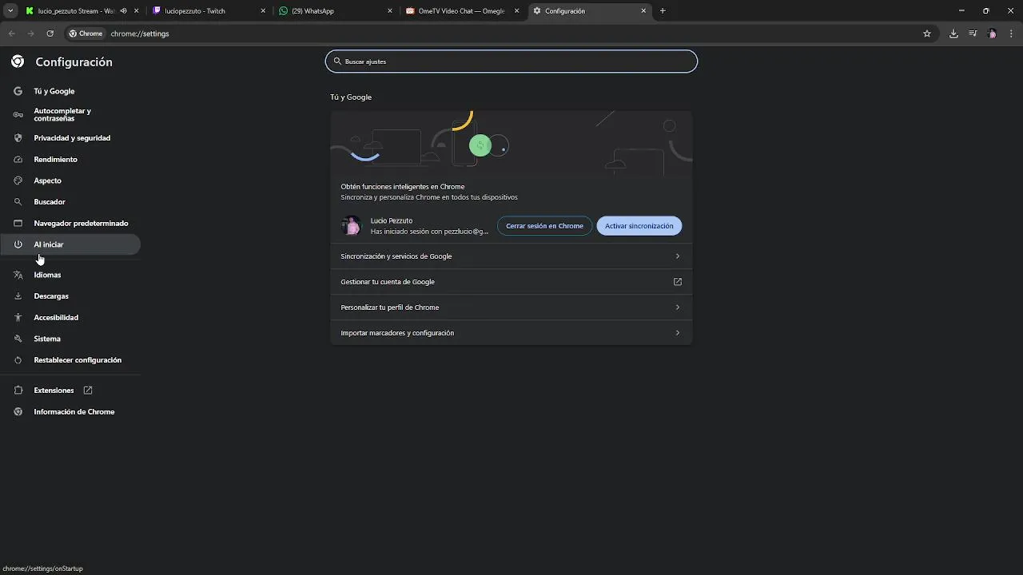Screen dimensions: 1023x575
Task: Click the Accesibilidad figure icon
Action: 18,318
